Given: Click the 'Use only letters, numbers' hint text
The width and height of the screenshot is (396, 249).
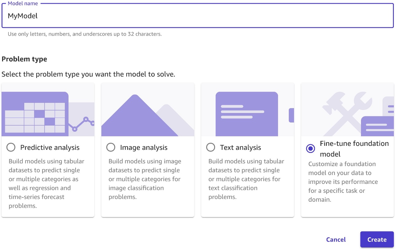Looking at the screenshot, I should pyautogui.click(x=84, y=34).
